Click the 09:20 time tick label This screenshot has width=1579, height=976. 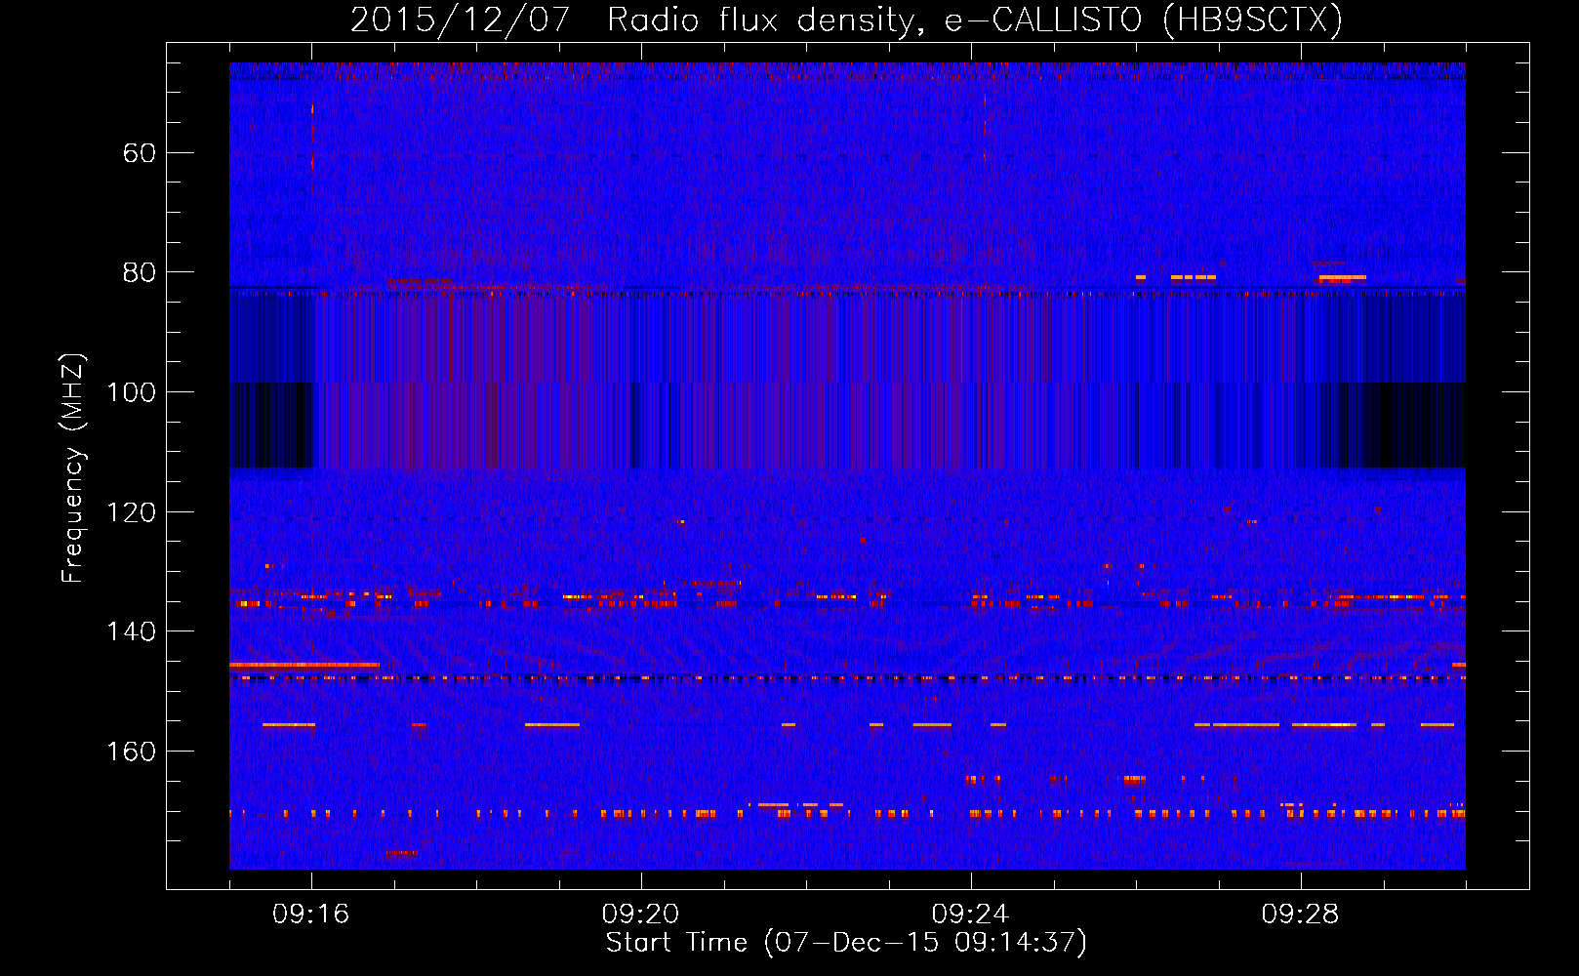click(641, 915)
